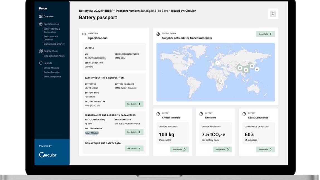This screenshot has height=180, width=320.
Task: See details for supplier network map
Action: point(265,34)
